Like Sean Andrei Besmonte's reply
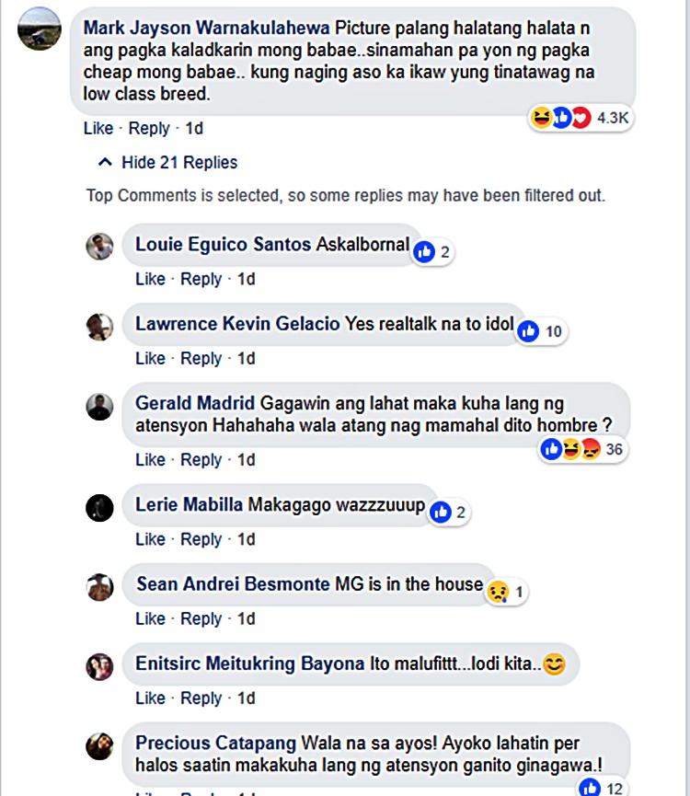 pyautogui.click(x=151, y=618)
